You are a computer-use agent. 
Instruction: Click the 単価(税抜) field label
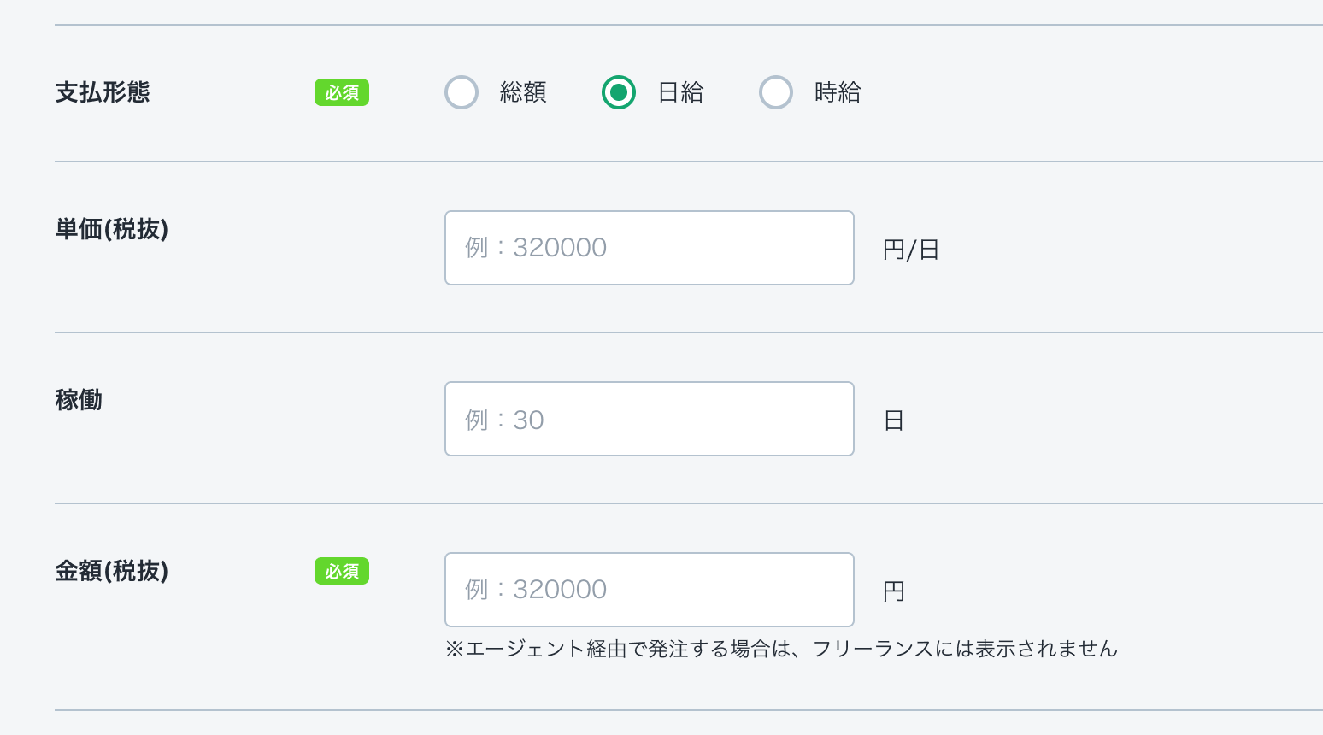[x=112, y=229]
